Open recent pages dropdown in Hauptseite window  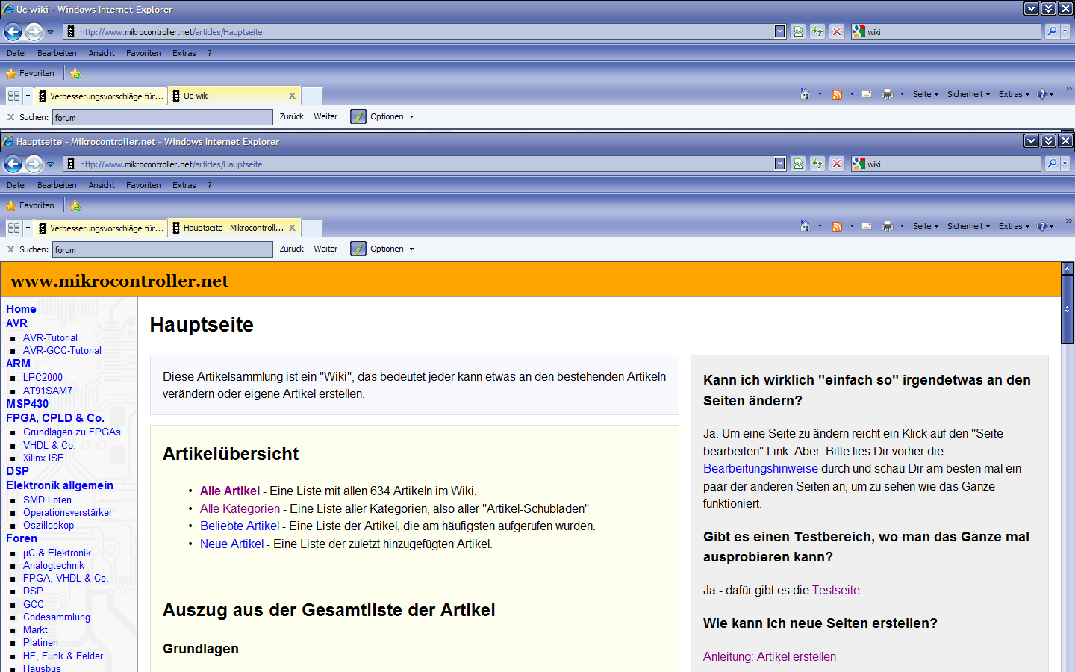coord(50,164)
